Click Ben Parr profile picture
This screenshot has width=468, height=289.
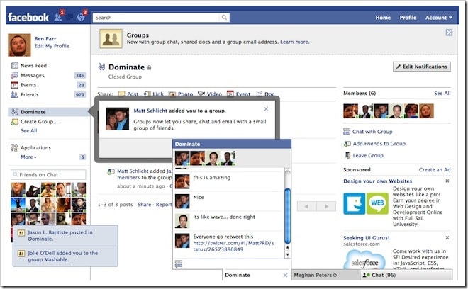coord(19,45)
